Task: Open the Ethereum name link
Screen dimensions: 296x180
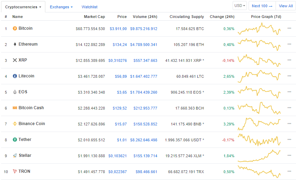Action: (28, 44)
